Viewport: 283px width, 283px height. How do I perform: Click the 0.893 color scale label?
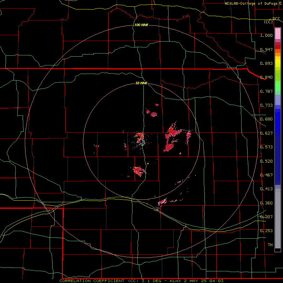click(x=266, y=63)
